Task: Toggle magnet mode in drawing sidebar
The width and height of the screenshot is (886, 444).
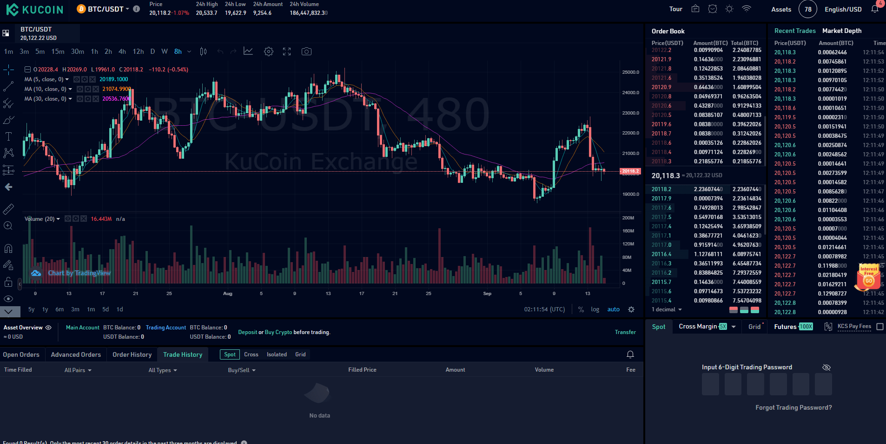Action: [x=8, y=249]
